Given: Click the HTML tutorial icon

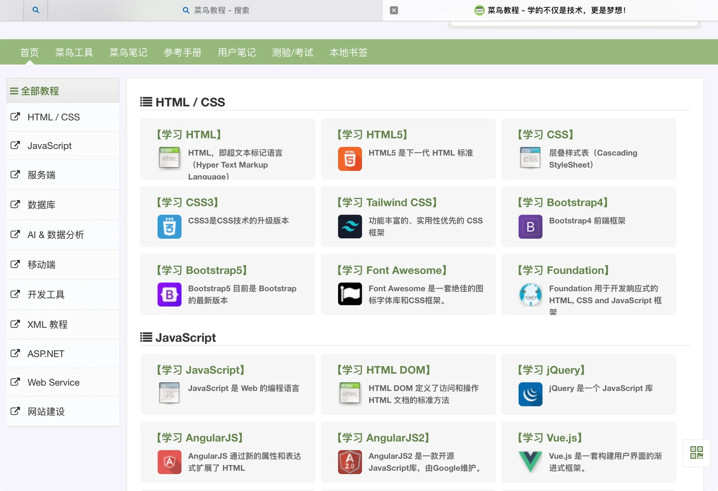Looking at the screenshot, I should click(169, 159).
